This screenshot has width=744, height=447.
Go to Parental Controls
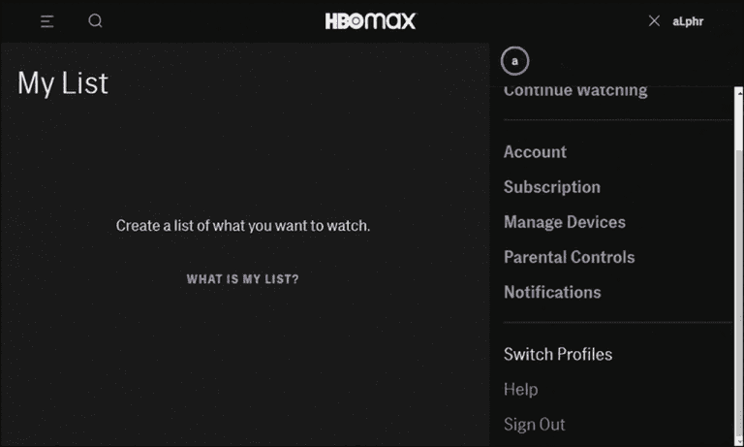[x=569, y=257]
